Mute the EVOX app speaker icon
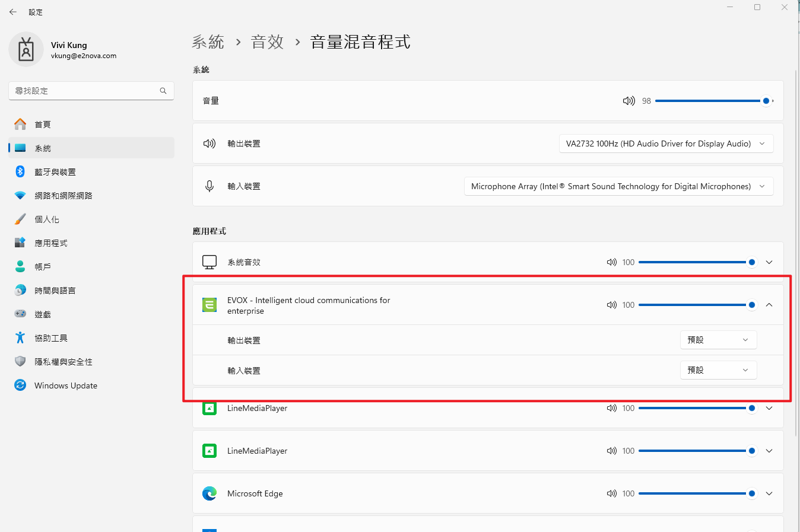The height and width of the screenshot is (532, 800). [x=611, y=305]
